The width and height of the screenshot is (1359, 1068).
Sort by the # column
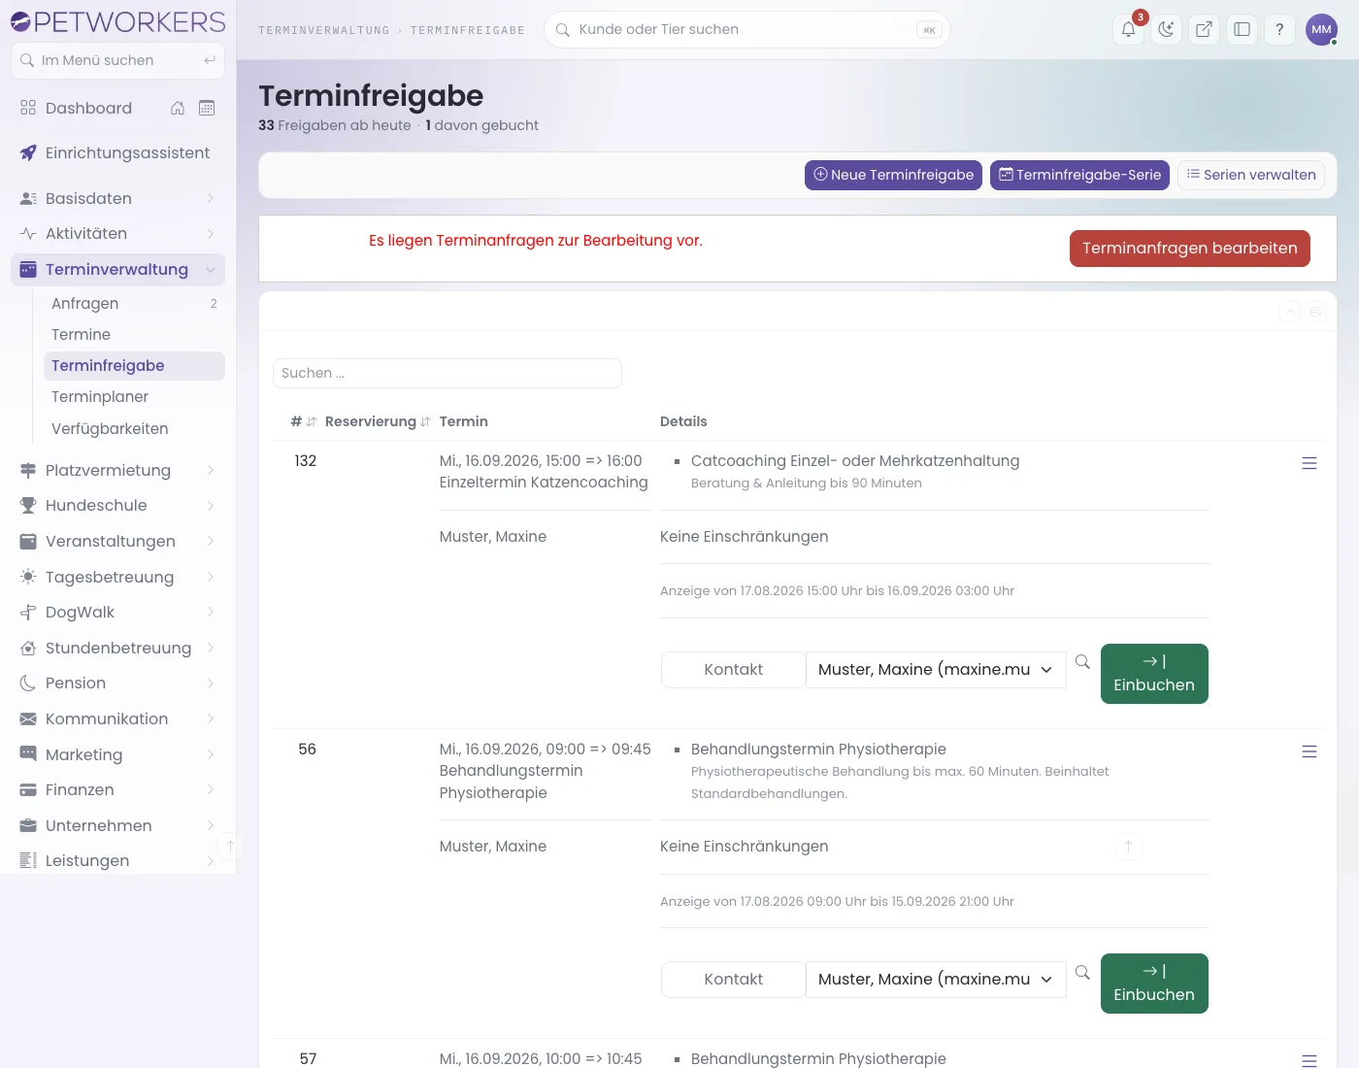coord(303,421)
